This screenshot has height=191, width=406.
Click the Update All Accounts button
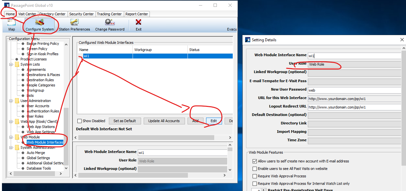click(x=164, y=121)
